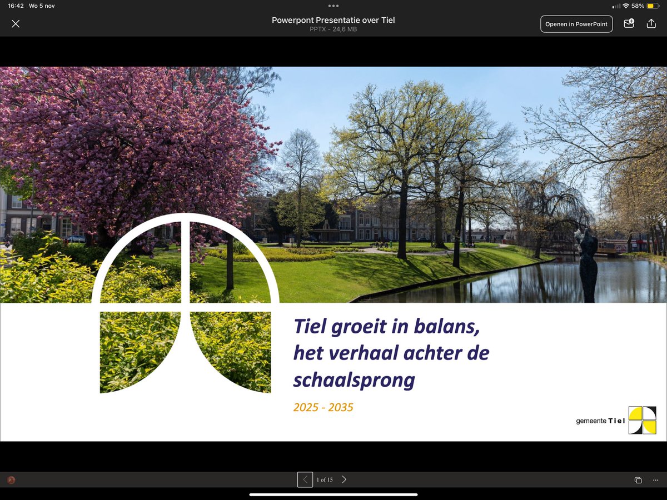Tap the previous-slide left chevron
This screenshot has width=667, height=500.
point(305,479)
